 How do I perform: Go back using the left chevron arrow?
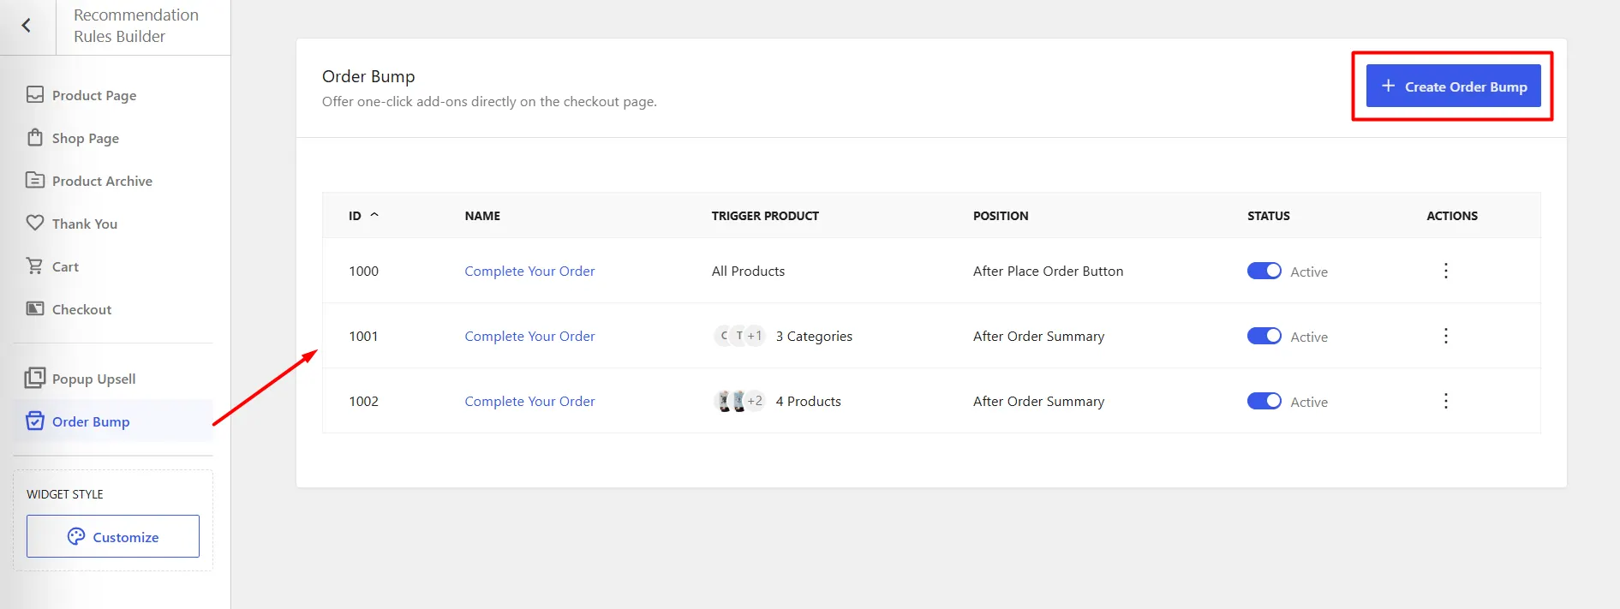pyautogui.click(x=27, y=26)
